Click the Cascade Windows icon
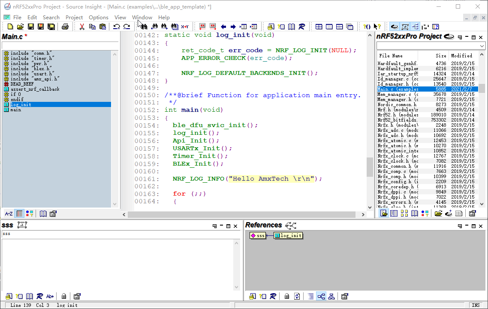The height and width of the screenshot is (309, 488). [x=349, y=27]
